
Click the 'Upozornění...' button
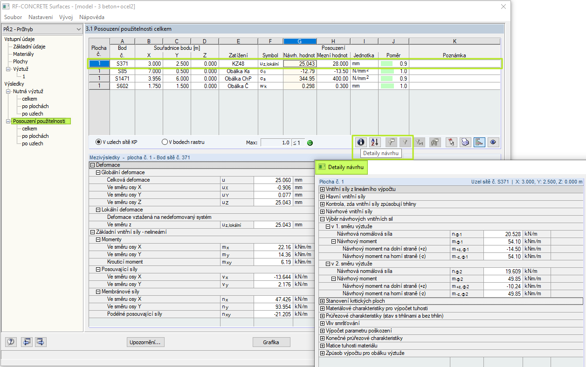click(x=145, y=342)
